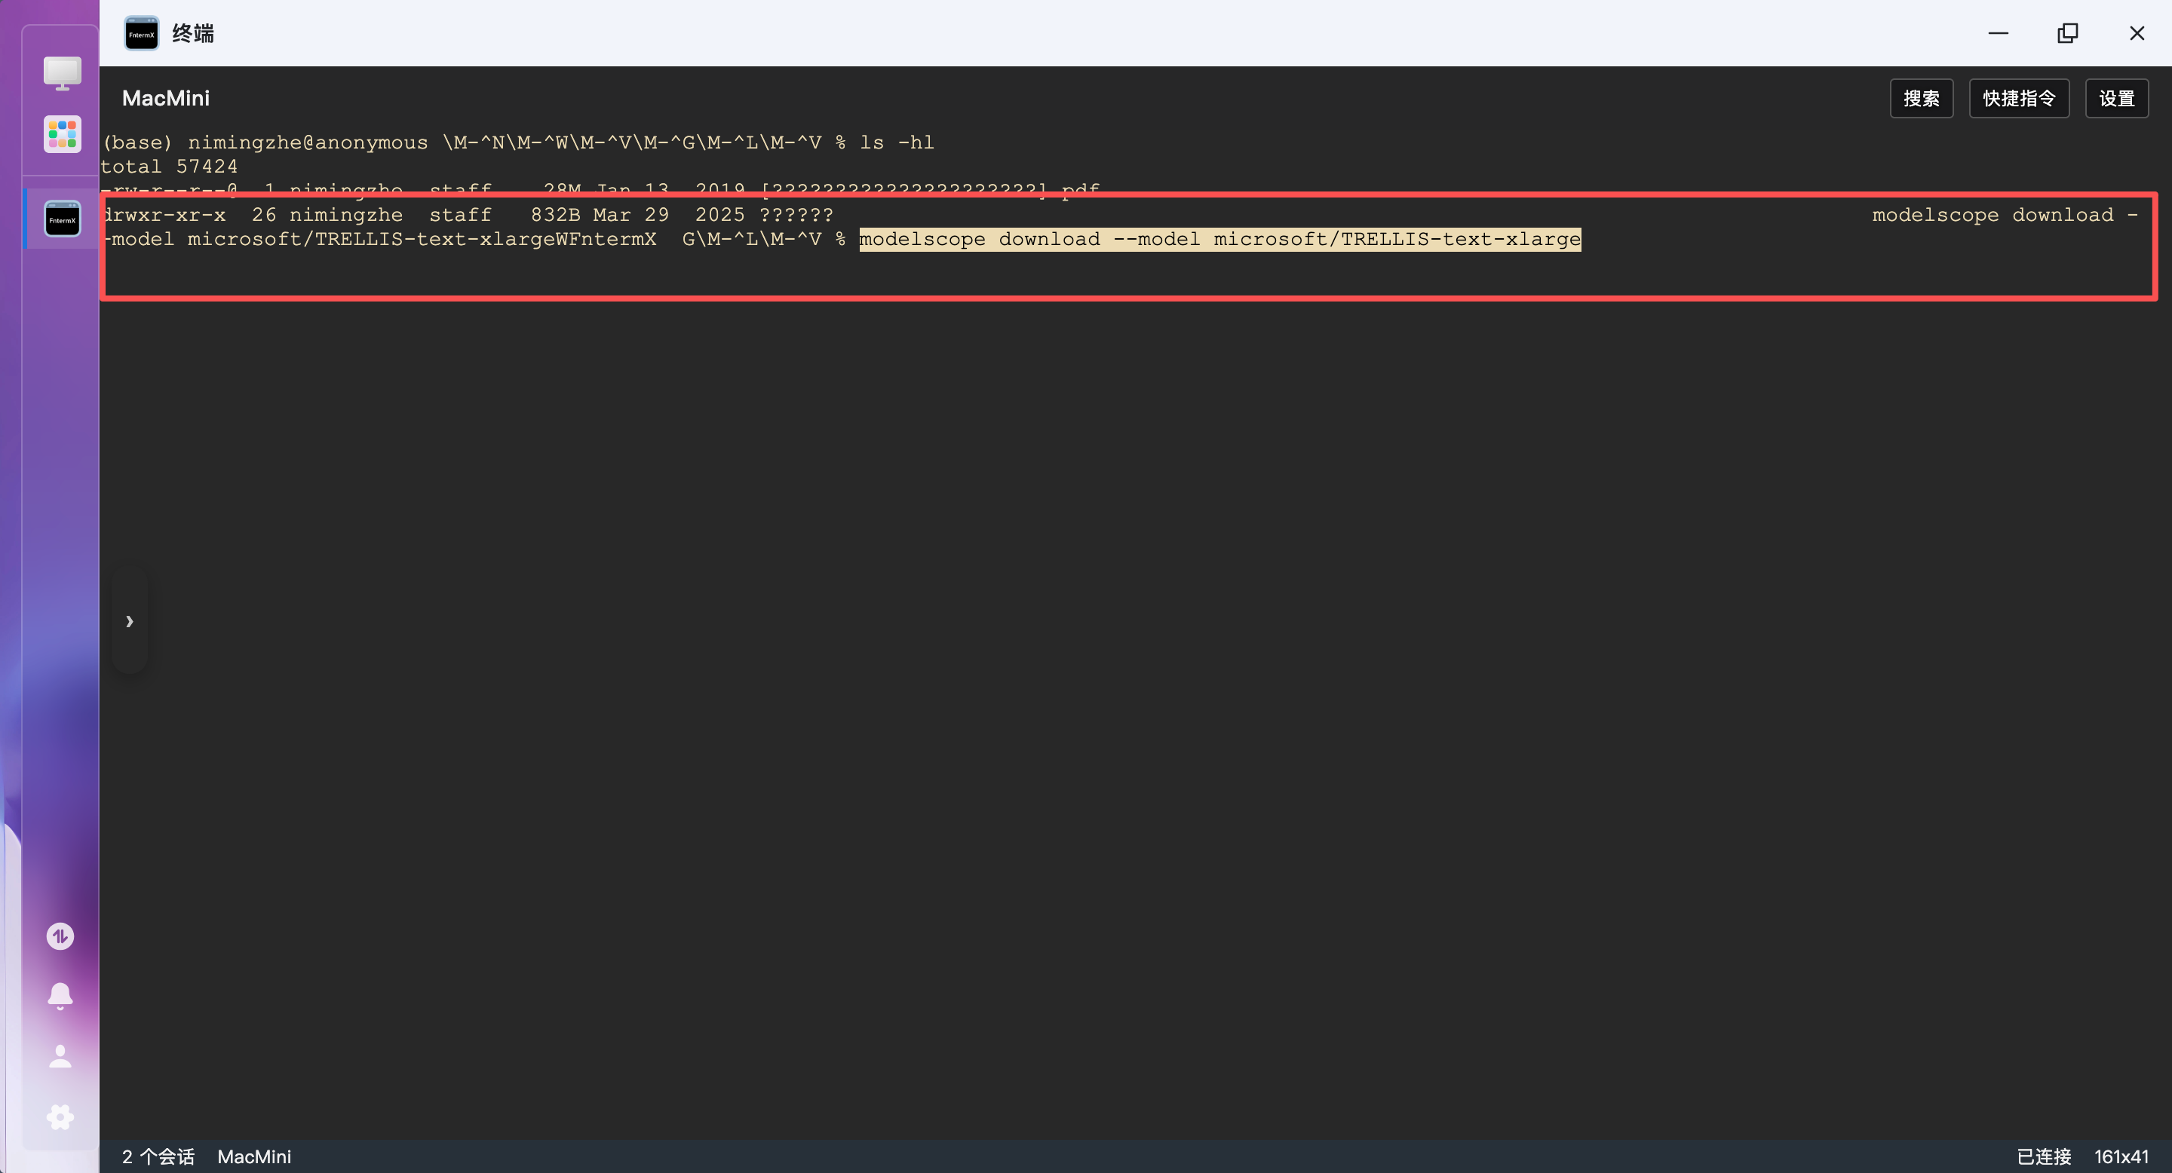Click the 搜索 button
Viewport: 2172px width, 1173px height.
[x=1921, y=99]
